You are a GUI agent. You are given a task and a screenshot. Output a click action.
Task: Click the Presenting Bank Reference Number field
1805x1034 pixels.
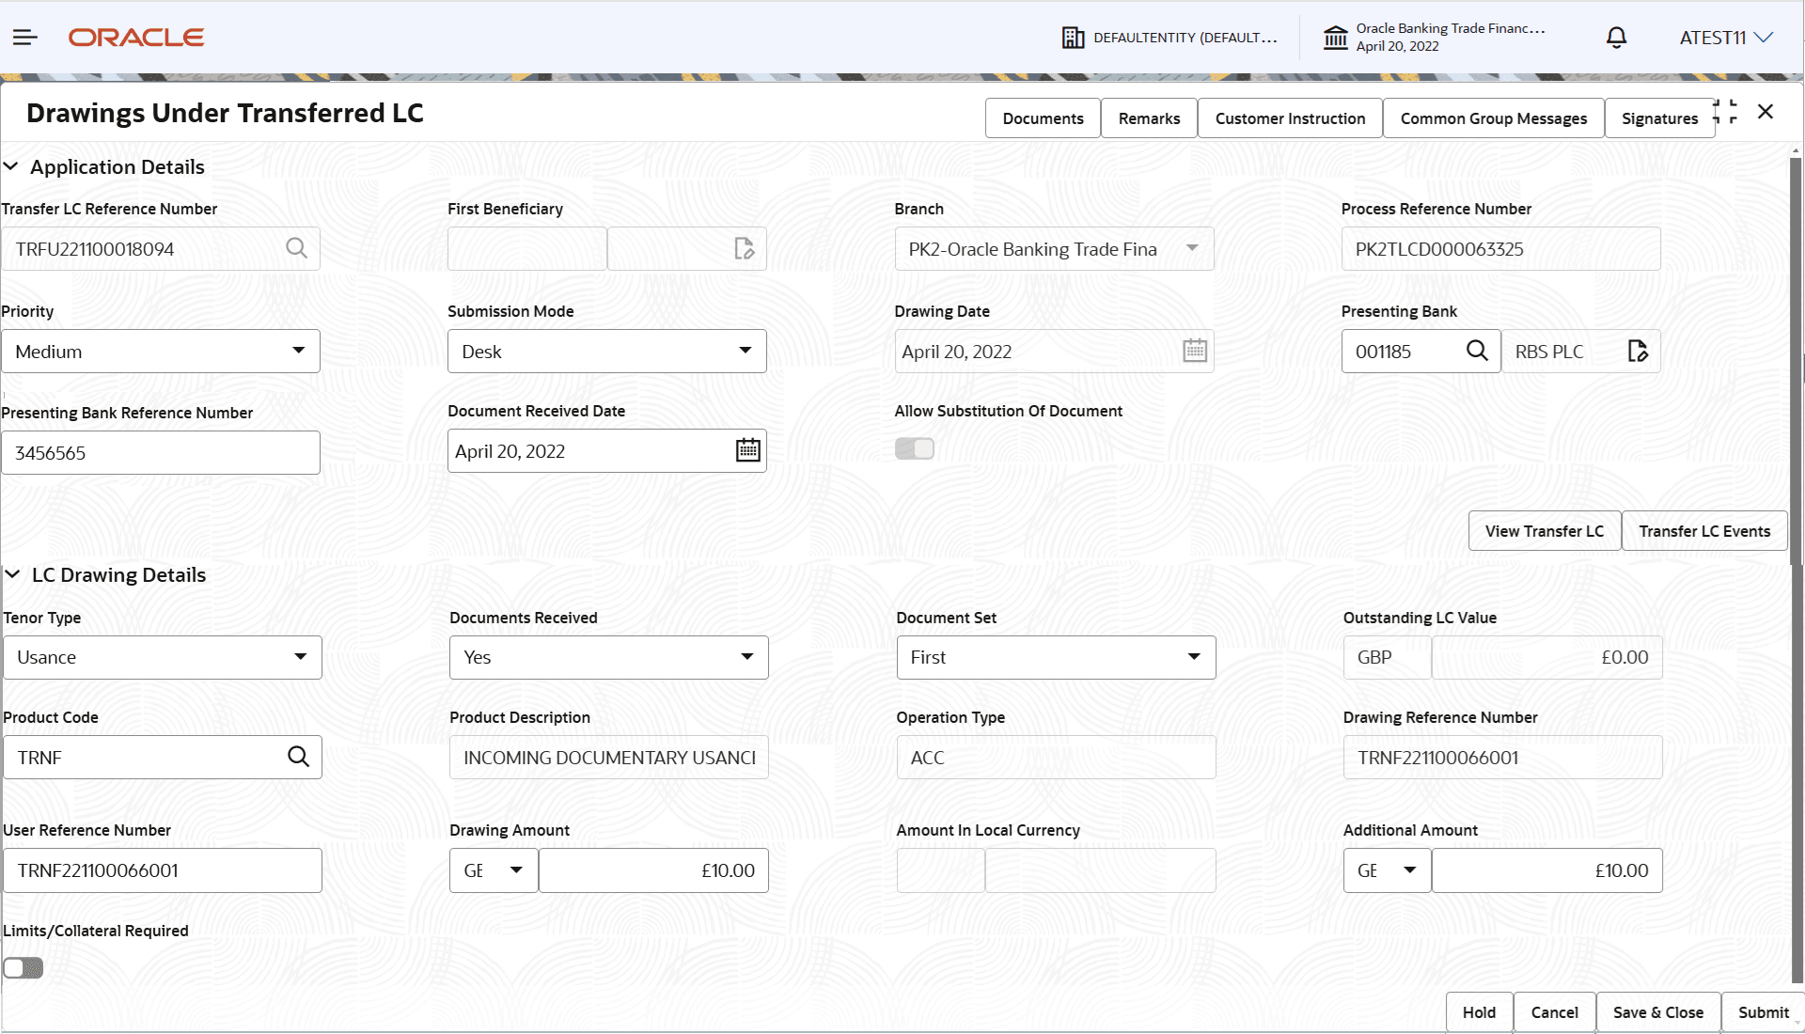pyautogui.click(x=160, y=452)
